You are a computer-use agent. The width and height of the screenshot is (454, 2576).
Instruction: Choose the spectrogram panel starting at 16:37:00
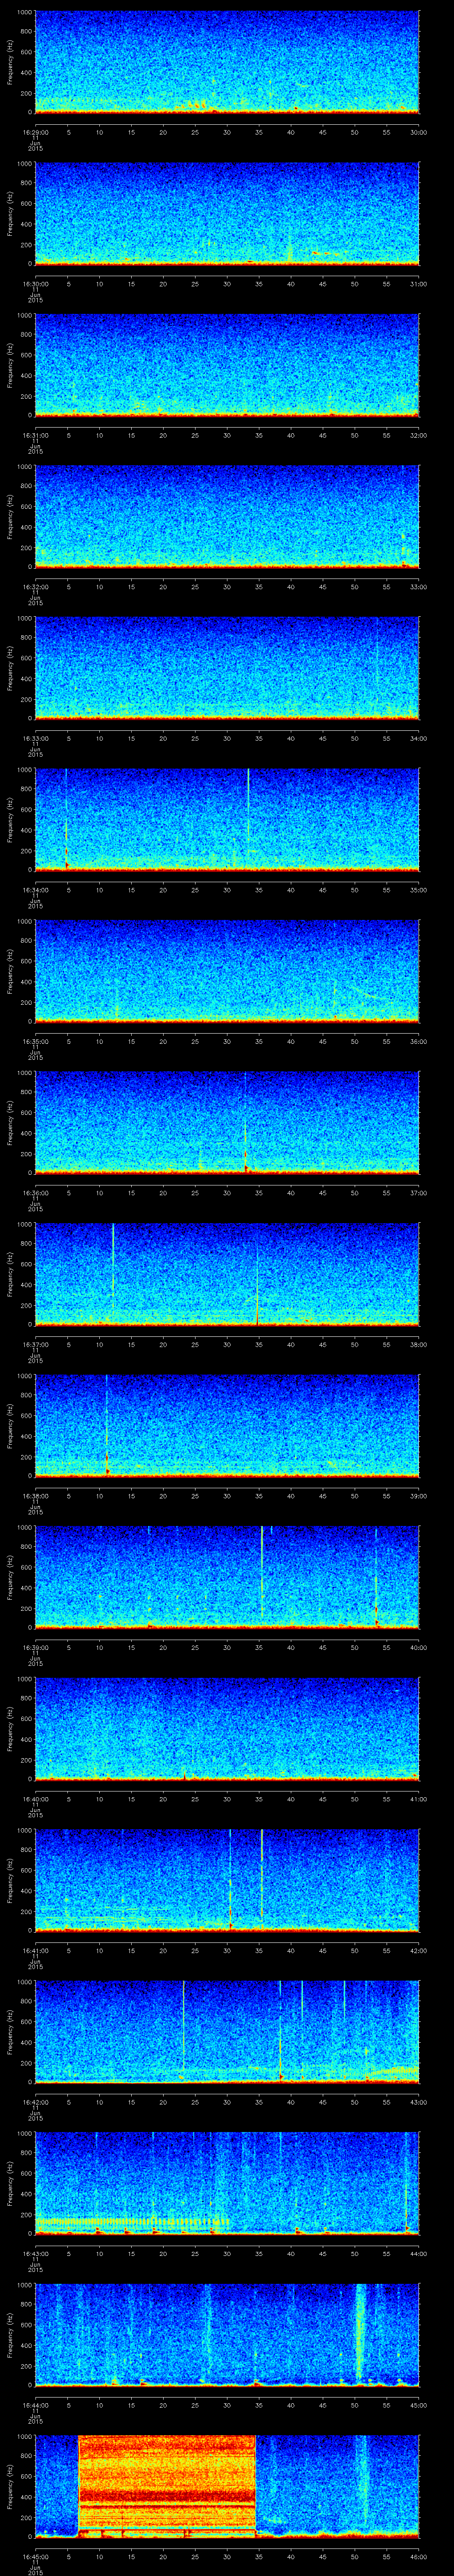click(227, 1274)
